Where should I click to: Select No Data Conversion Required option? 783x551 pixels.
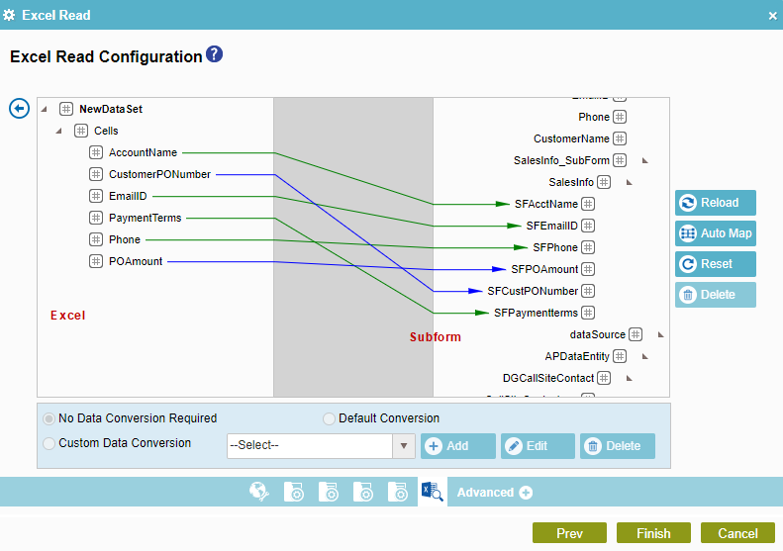[49, 418]
